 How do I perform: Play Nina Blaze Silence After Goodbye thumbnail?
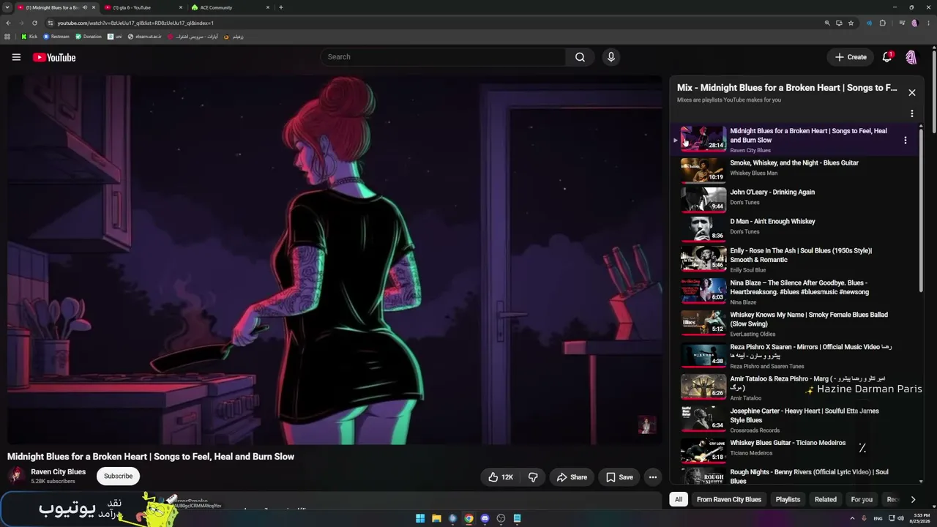coord(703,290)
